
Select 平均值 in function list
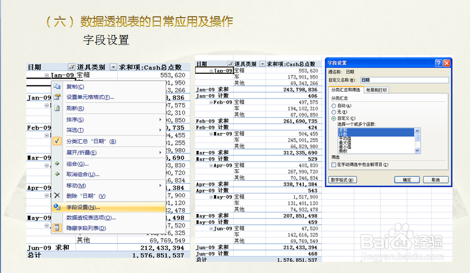(376, 139)
